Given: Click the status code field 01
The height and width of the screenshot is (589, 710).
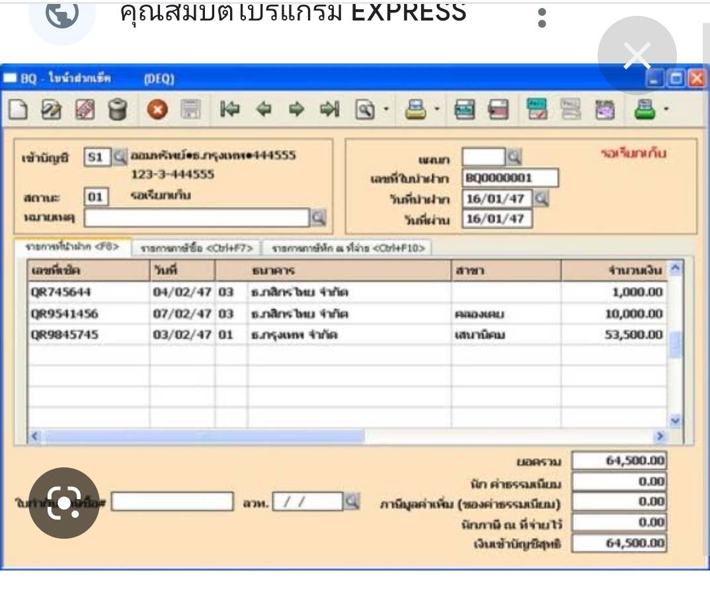Looking at the screenshot, I should pyautogui.click(x=96, y=197).
